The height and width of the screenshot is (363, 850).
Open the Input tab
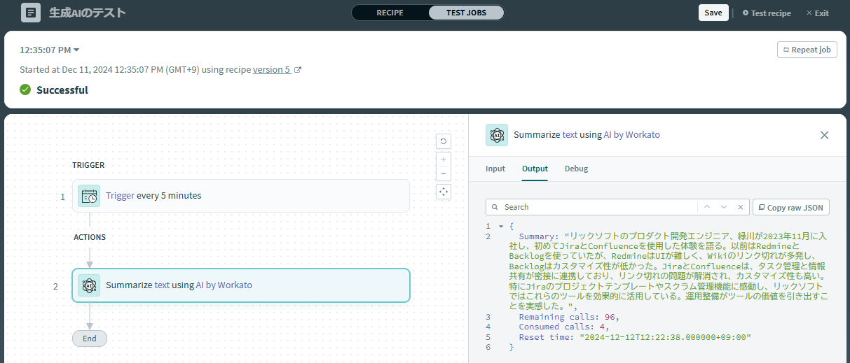coord(495,169)
